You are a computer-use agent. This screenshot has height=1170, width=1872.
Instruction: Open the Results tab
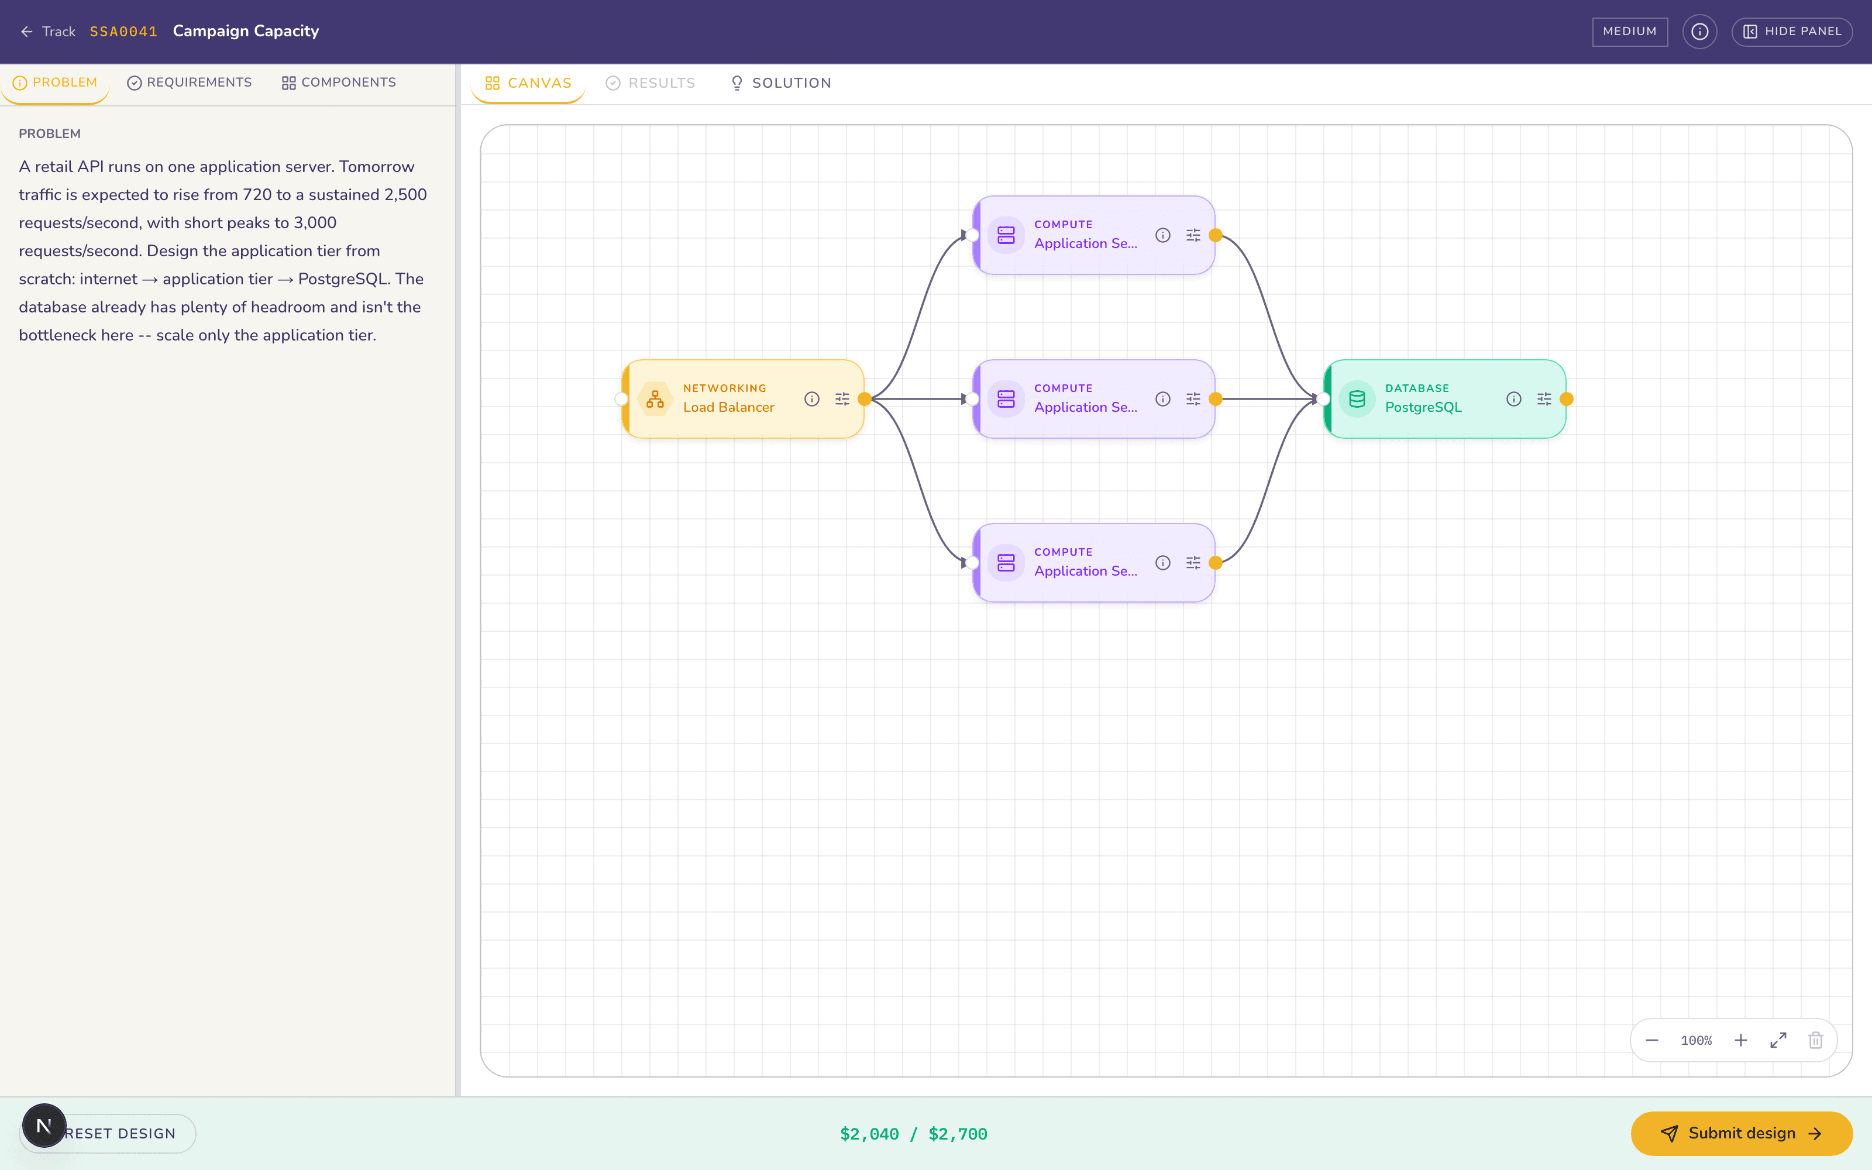[x=651, y=83]
